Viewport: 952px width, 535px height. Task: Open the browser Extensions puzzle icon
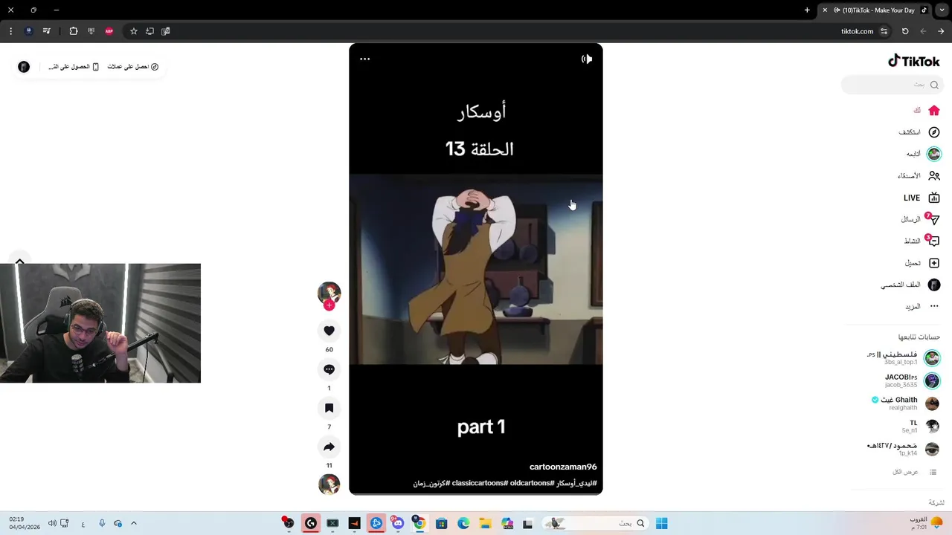(74, 31)
